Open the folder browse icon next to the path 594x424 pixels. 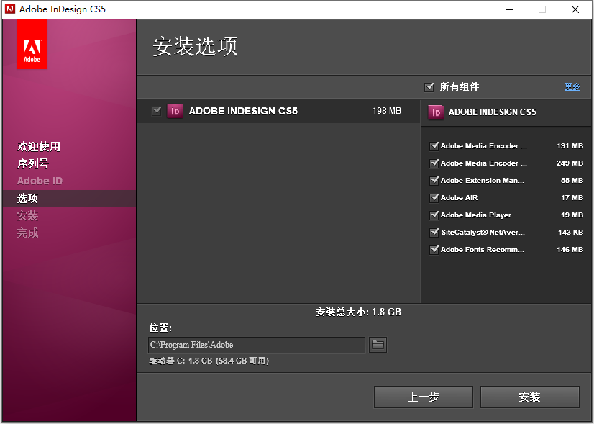378,345
